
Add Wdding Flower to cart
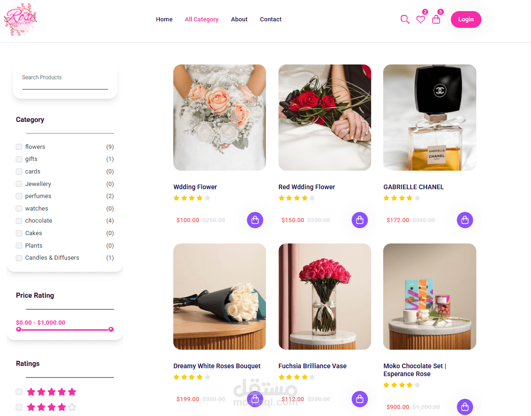[x=255, y=220]
